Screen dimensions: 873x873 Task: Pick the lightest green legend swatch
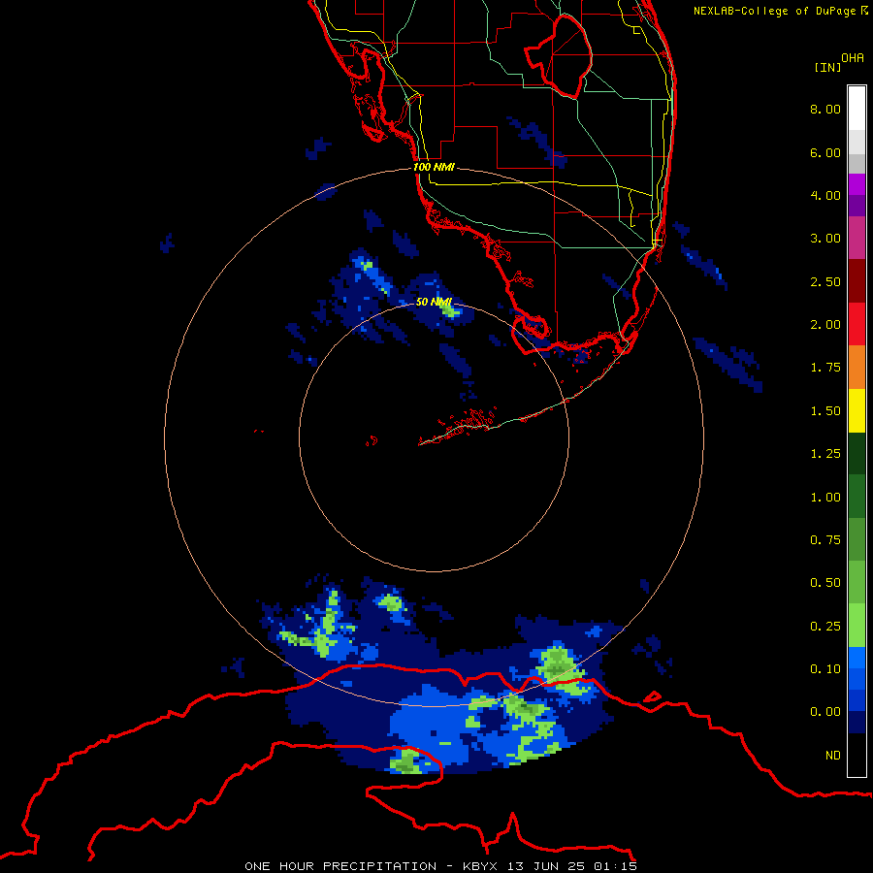857,626
